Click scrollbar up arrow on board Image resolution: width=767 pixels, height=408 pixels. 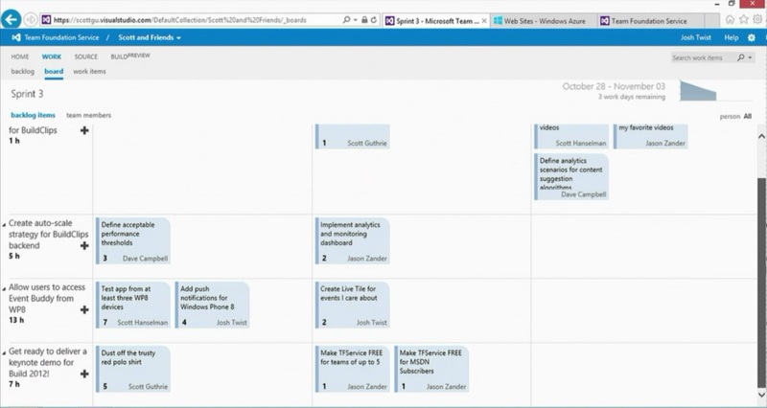(761, 136)
